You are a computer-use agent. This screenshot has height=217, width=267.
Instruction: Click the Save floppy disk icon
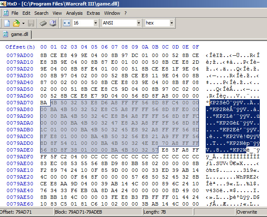coord(31,23)
